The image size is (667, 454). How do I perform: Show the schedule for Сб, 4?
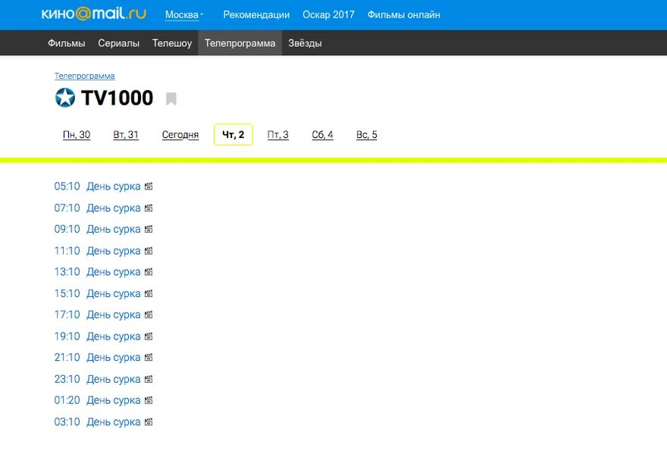[x=322, y=135]
